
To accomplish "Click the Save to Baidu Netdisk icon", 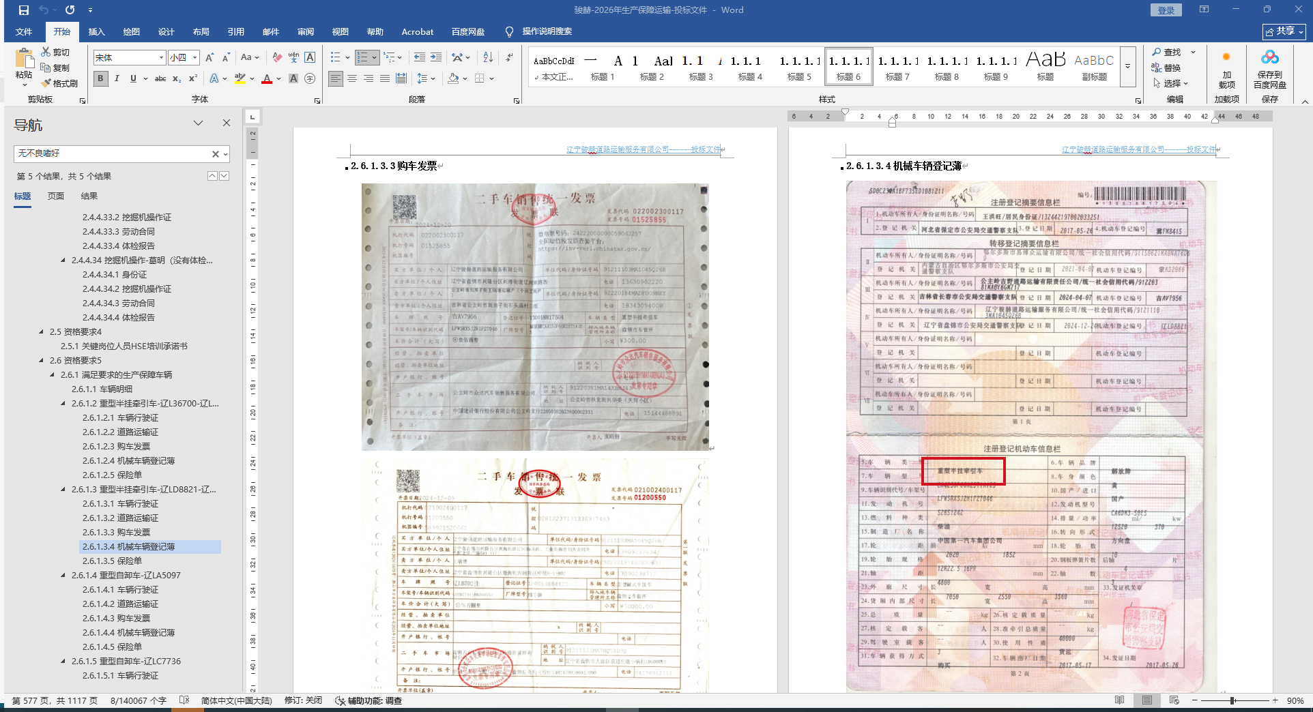I will click(x=1270, y=58).
